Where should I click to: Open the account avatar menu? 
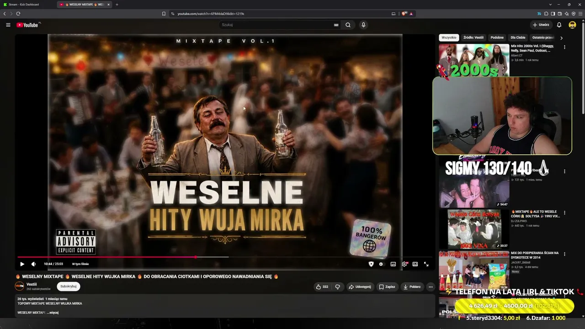572,25
